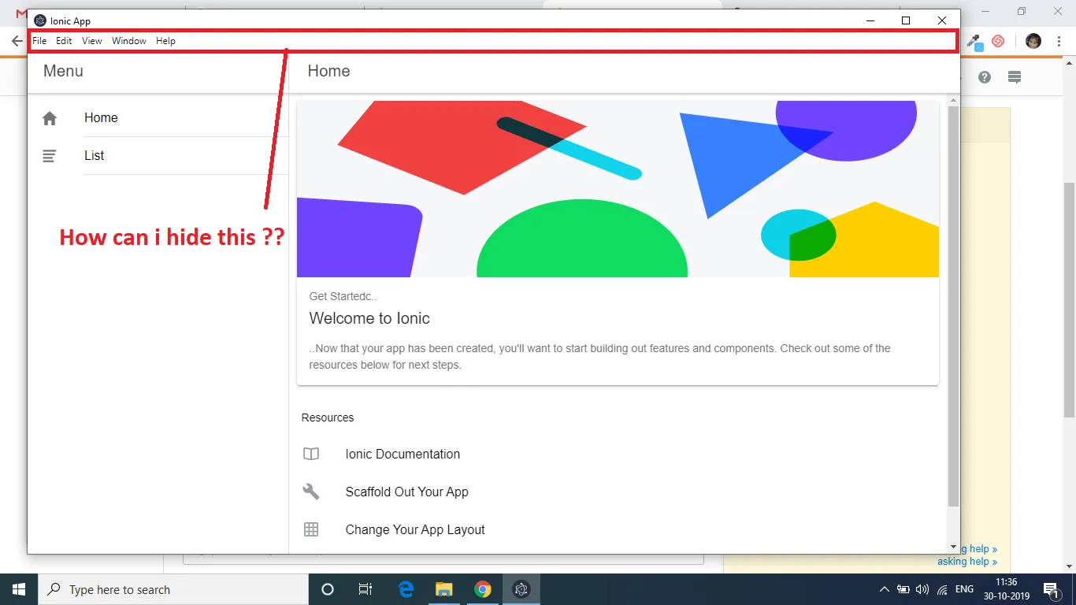Focus the Type here to search box
This screenshot has height=605, width=1076.
173,589
